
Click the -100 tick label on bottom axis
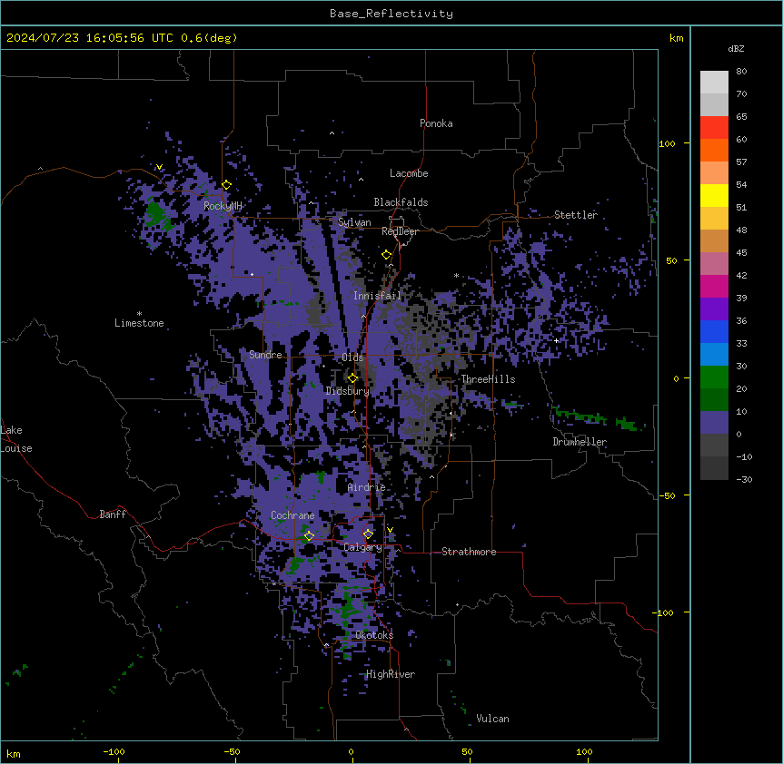pos(114,751)
